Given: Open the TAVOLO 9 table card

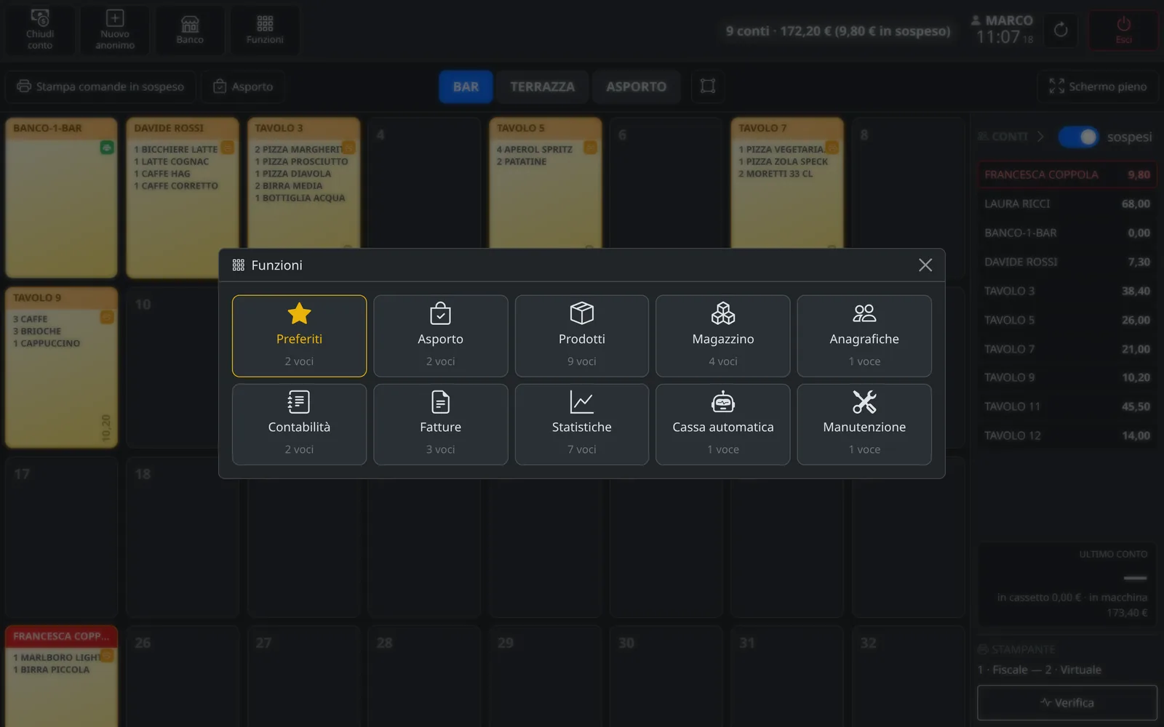Looking at the screenshot, I should coord(61,367).
